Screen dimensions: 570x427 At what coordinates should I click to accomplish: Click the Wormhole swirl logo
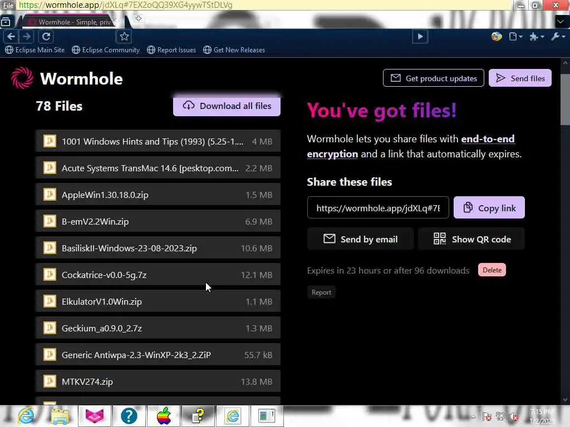point(22,78)
